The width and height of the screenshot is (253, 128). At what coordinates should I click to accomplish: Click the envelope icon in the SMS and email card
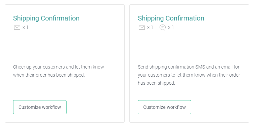pos(142,28)
